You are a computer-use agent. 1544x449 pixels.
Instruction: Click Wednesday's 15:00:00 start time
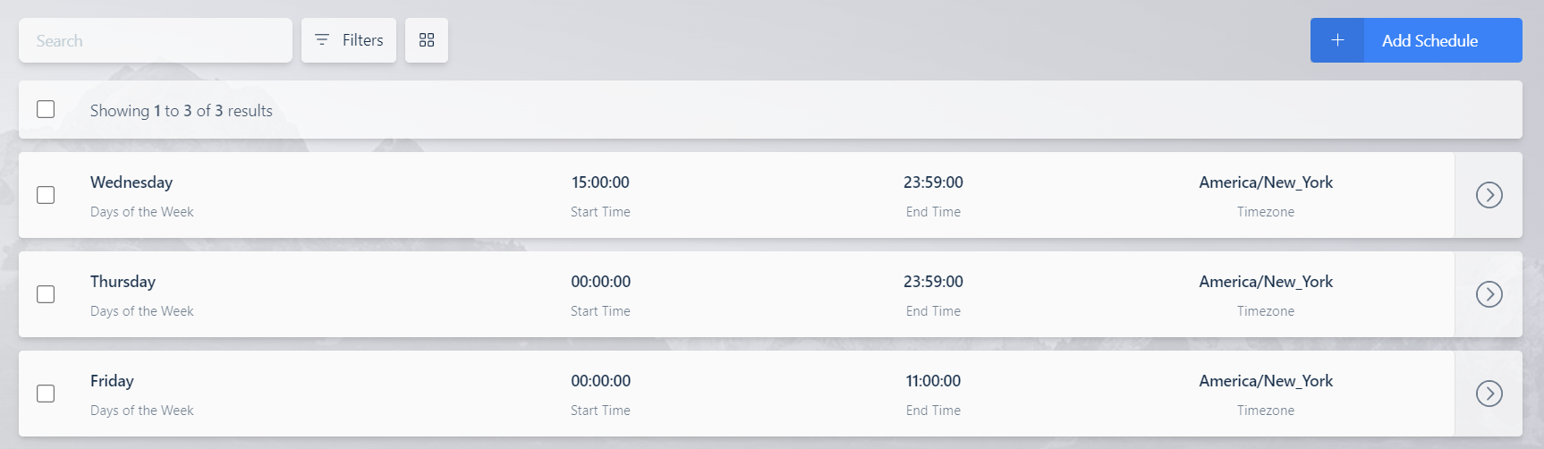[600, 182]
